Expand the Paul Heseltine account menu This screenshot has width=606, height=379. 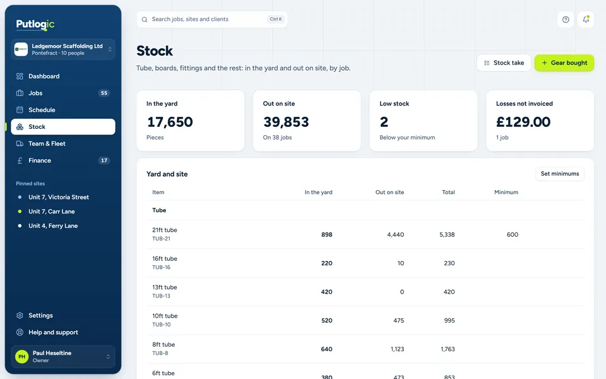point(63,356)
